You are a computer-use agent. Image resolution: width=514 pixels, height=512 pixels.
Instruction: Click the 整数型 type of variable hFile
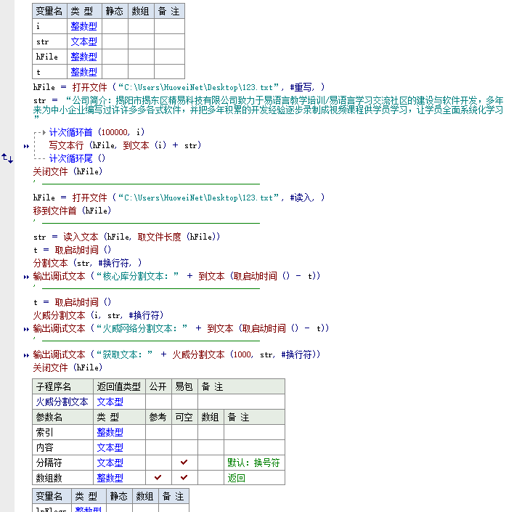(x=84, y=57)
